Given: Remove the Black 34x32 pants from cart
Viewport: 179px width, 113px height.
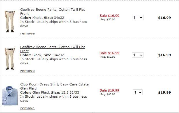Looking at the screenshot, I should 27,71.
